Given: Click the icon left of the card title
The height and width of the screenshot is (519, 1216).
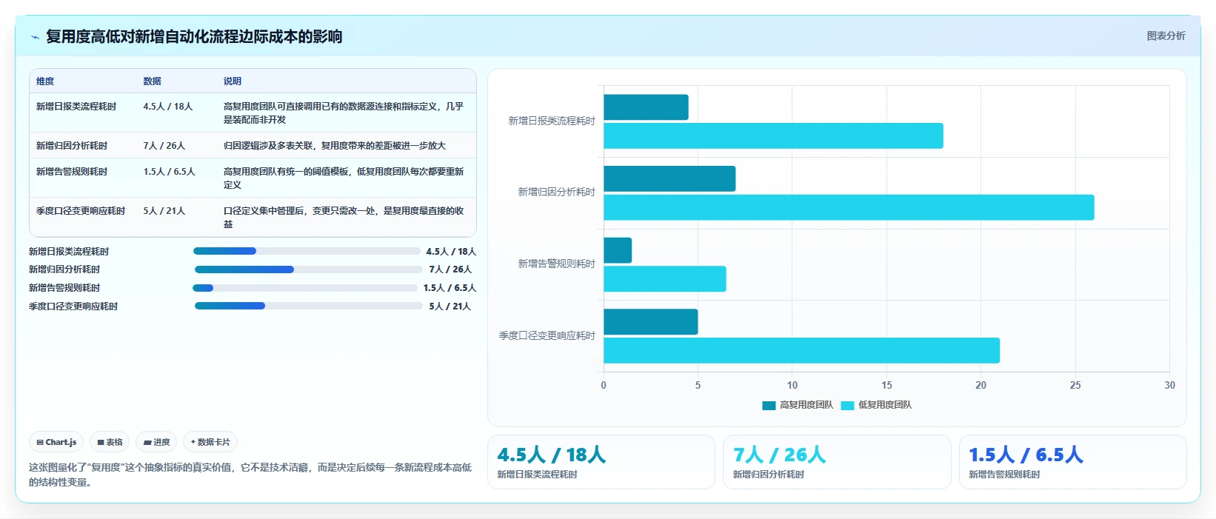Looking at the screenshot, I should [35, 37].
